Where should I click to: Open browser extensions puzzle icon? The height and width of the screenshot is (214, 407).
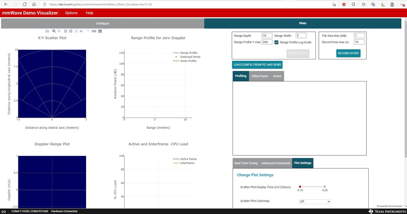click(353, 4)
